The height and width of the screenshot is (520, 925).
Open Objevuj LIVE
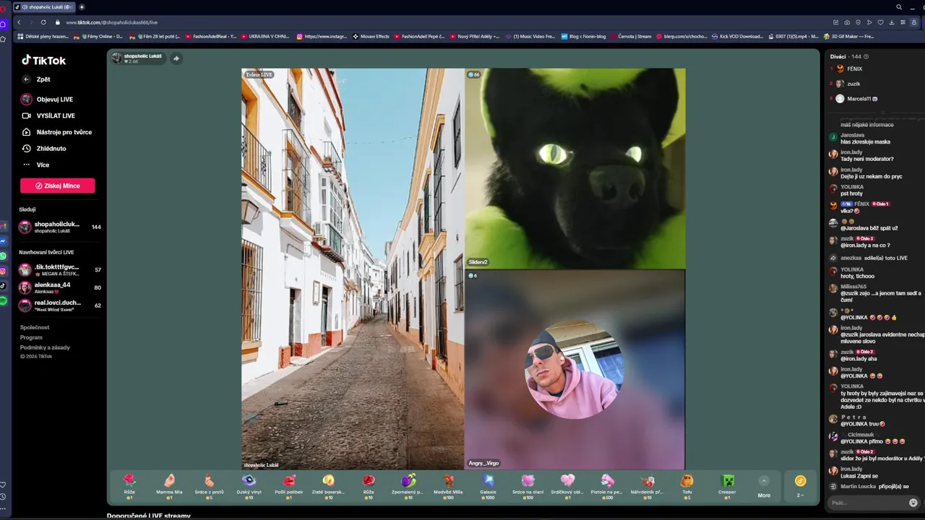click(x=47, y=100)
